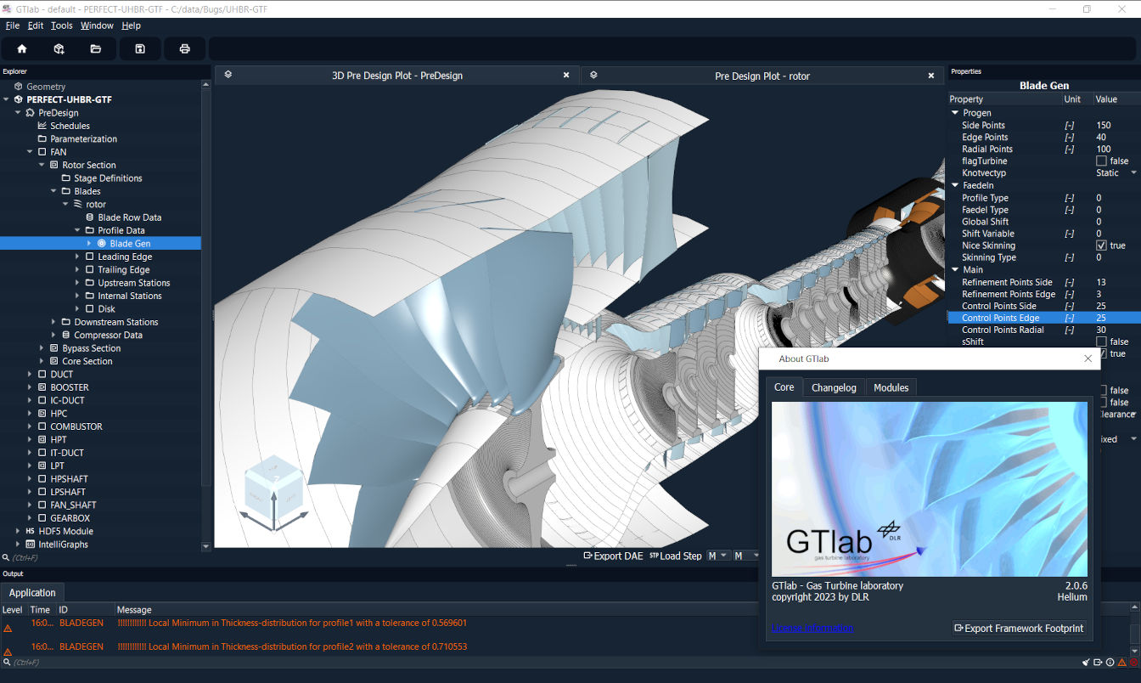This screenshot has height=683, width=1141.
Task: Click the open project folder icon
Action: (x=96, y=49)
